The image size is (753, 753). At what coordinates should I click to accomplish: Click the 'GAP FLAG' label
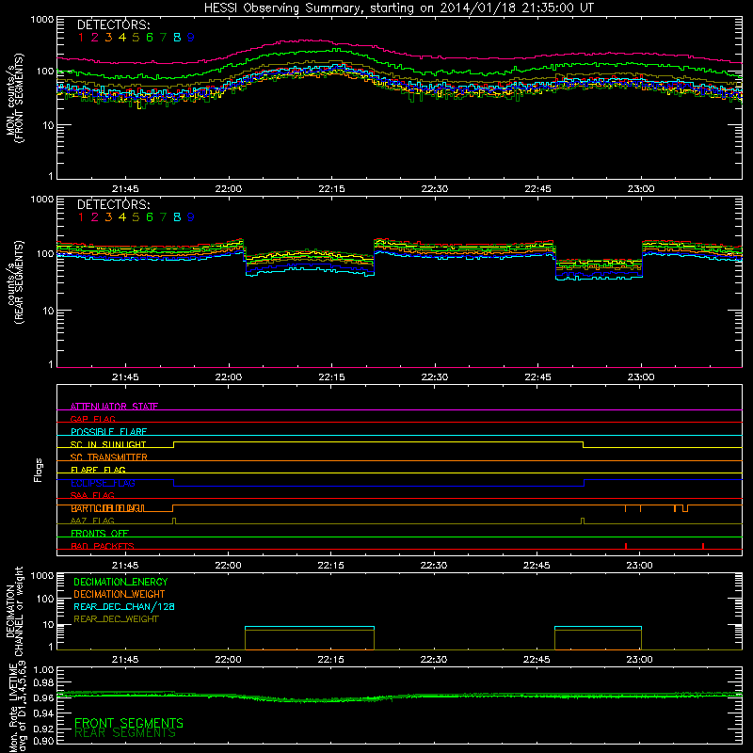click(92, 419)
